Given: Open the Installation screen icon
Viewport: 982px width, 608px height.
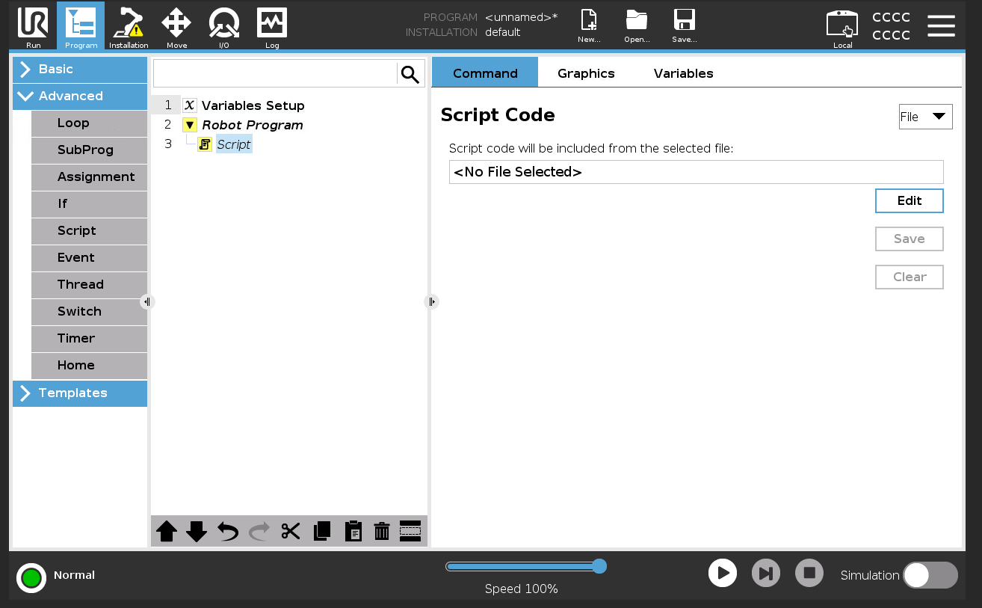Looking at the screenshot, I should pos(129,26).
